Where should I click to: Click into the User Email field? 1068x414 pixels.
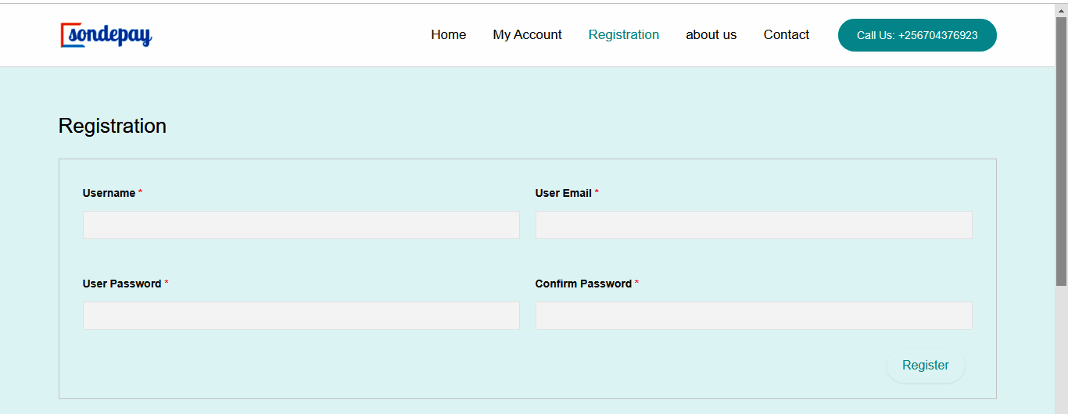(753, 225)
